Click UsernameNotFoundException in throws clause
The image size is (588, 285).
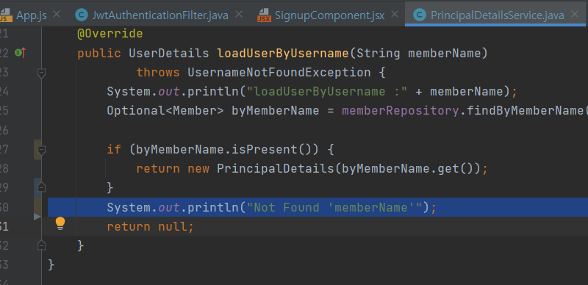click(279, 73)
